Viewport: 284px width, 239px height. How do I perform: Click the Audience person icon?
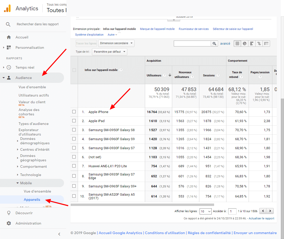[x=9, y=78]
